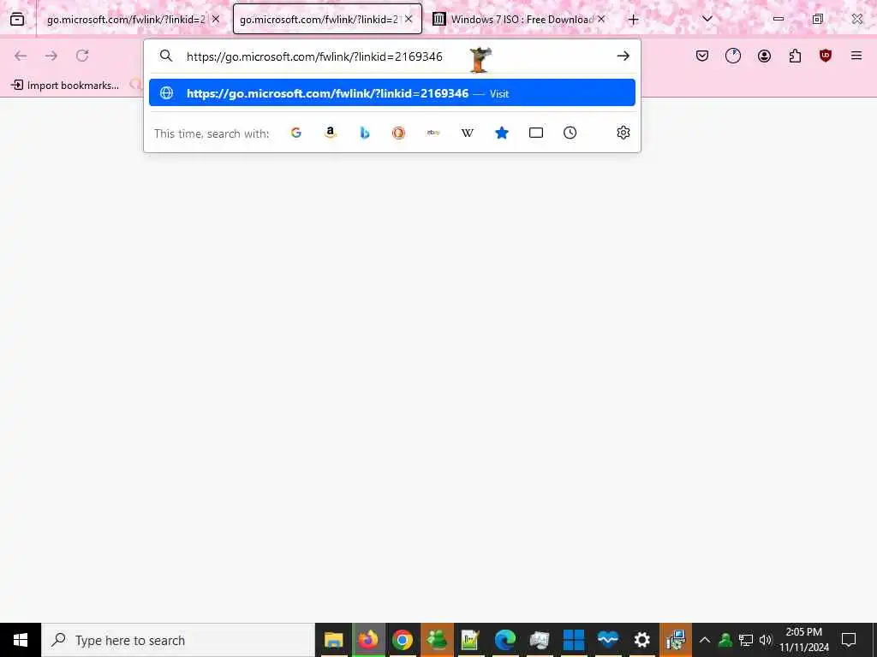The width and height of the screenshot is (877, 657).
Task: Select the second go.microsoft.com tab
Action: pos(327,19)
